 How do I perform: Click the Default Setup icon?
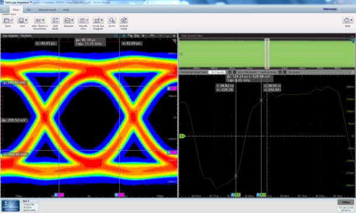(124, 20)
